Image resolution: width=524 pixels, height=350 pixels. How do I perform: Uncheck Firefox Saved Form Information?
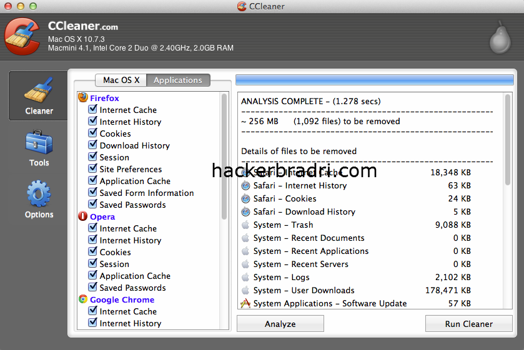pos(92,192)
